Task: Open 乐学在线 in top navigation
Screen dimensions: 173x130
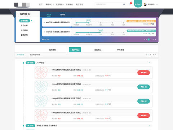Action: pyautogui.click(x=69, y=4)
